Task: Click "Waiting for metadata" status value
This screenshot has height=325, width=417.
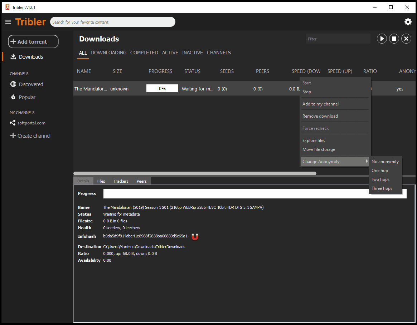Action: tap(121, 214)
